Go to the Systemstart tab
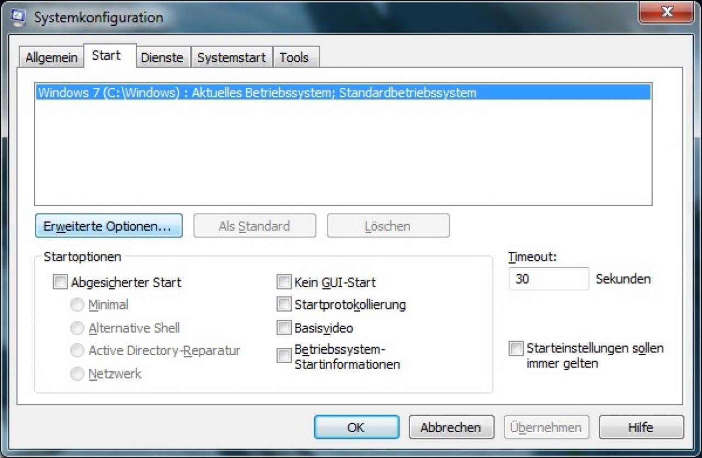702x458 pixels. click(231, 58)
